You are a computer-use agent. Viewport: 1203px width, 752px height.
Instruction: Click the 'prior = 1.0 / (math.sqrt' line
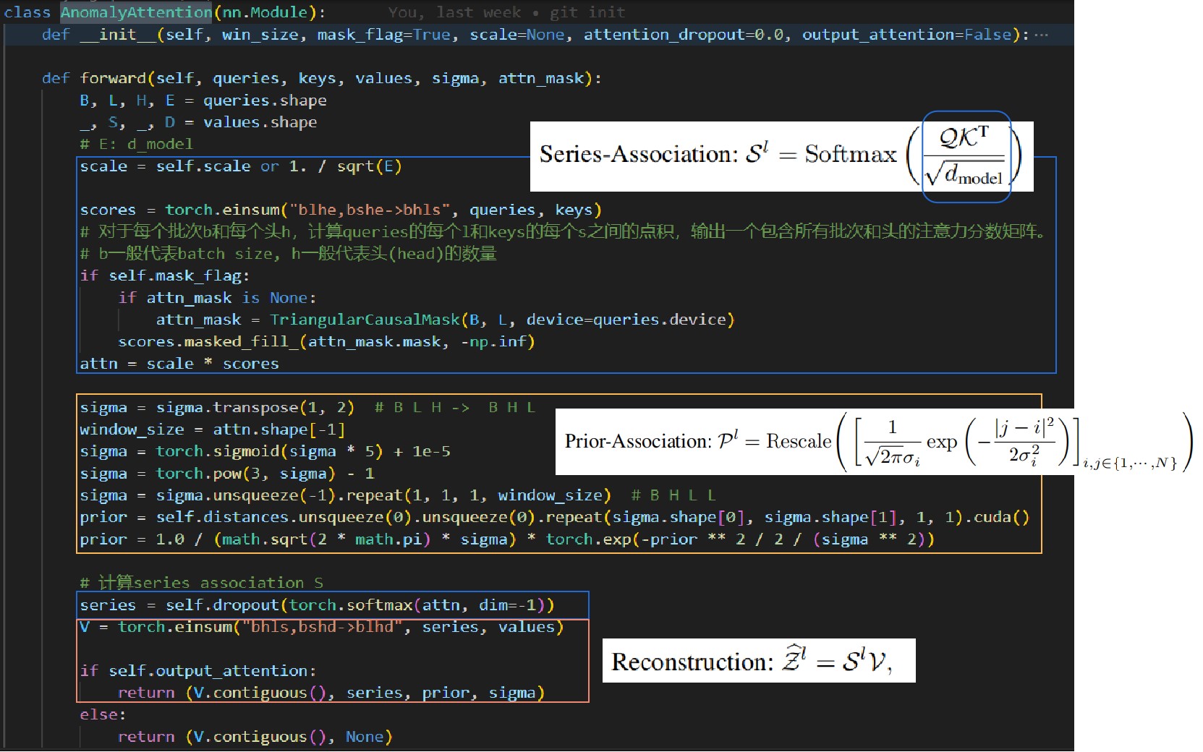coord(507,539)
